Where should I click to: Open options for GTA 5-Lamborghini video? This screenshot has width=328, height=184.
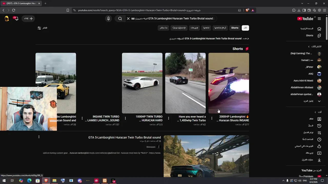pyautogui.click(x=39, y=137)
